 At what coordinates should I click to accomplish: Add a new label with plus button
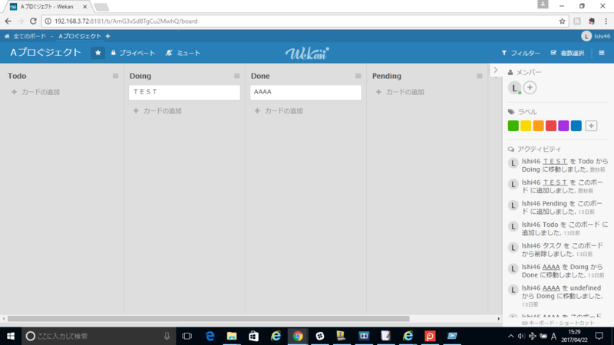(591, 126)
